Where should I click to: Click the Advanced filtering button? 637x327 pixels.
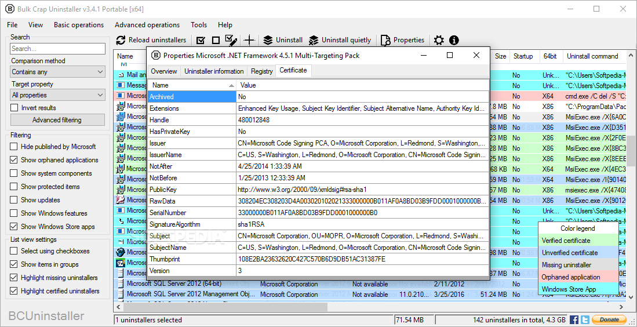57,120
